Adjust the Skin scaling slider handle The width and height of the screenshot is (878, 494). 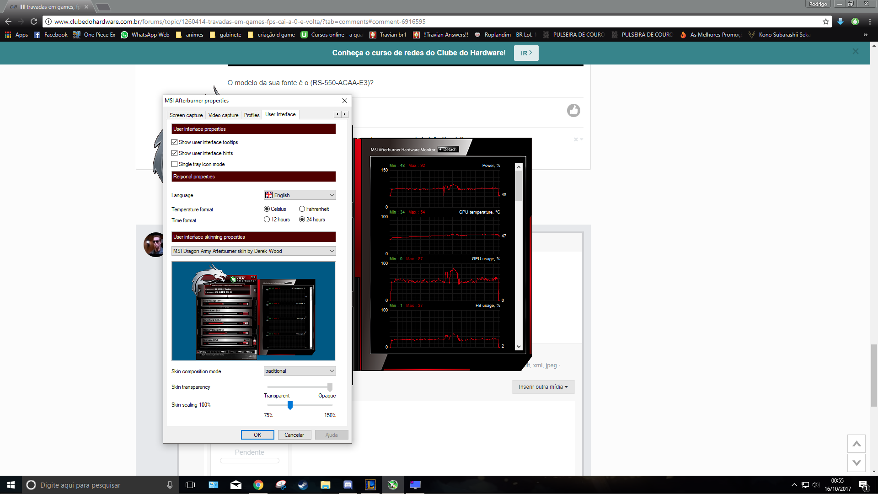[x=290, y=405]
